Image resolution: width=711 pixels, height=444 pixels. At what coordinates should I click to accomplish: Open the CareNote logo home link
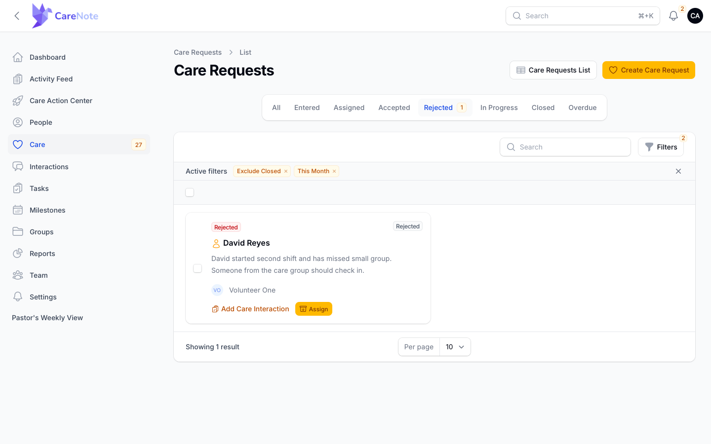65,16
